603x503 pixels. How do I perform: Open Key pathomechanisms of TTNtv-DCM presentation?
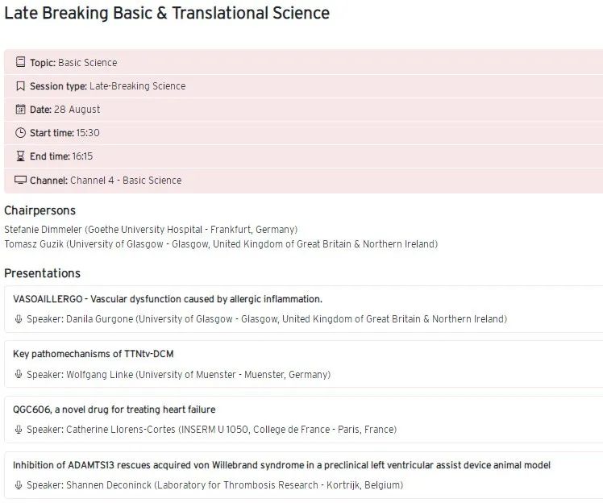(x=94, y=355)
